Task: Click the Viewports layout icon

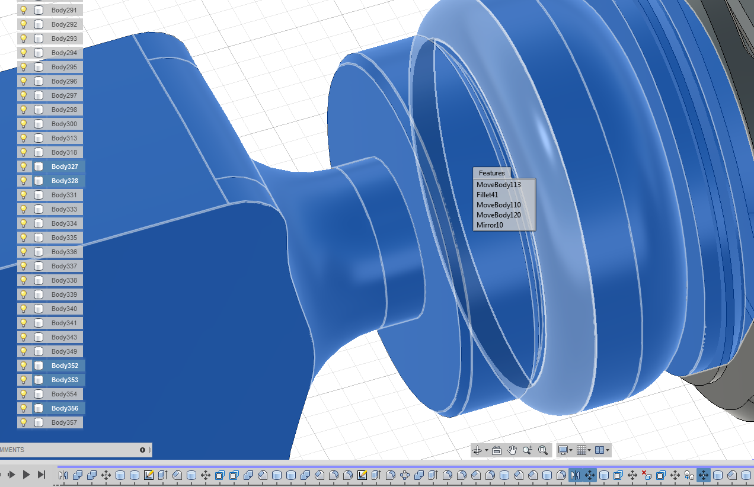Action: click(x=599, y=450)
